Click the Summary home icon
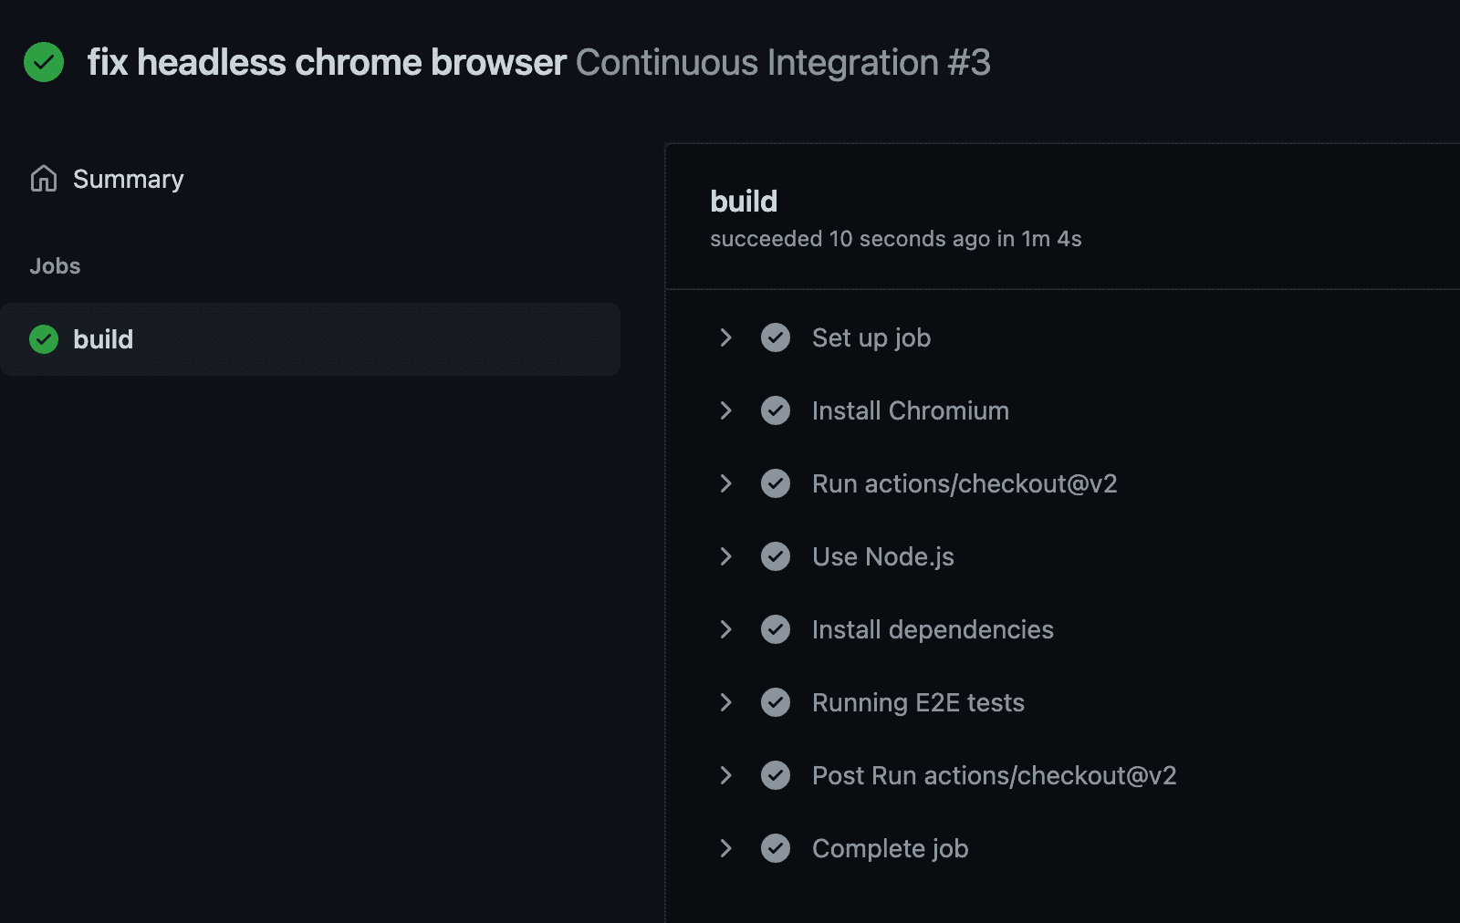This screenshot has width=1460, height=923. 44,179
